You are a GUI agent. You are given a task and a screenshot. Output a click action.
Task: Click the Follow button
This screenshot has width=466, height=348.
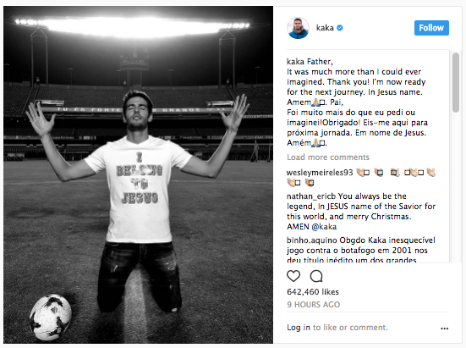point(431,28)
